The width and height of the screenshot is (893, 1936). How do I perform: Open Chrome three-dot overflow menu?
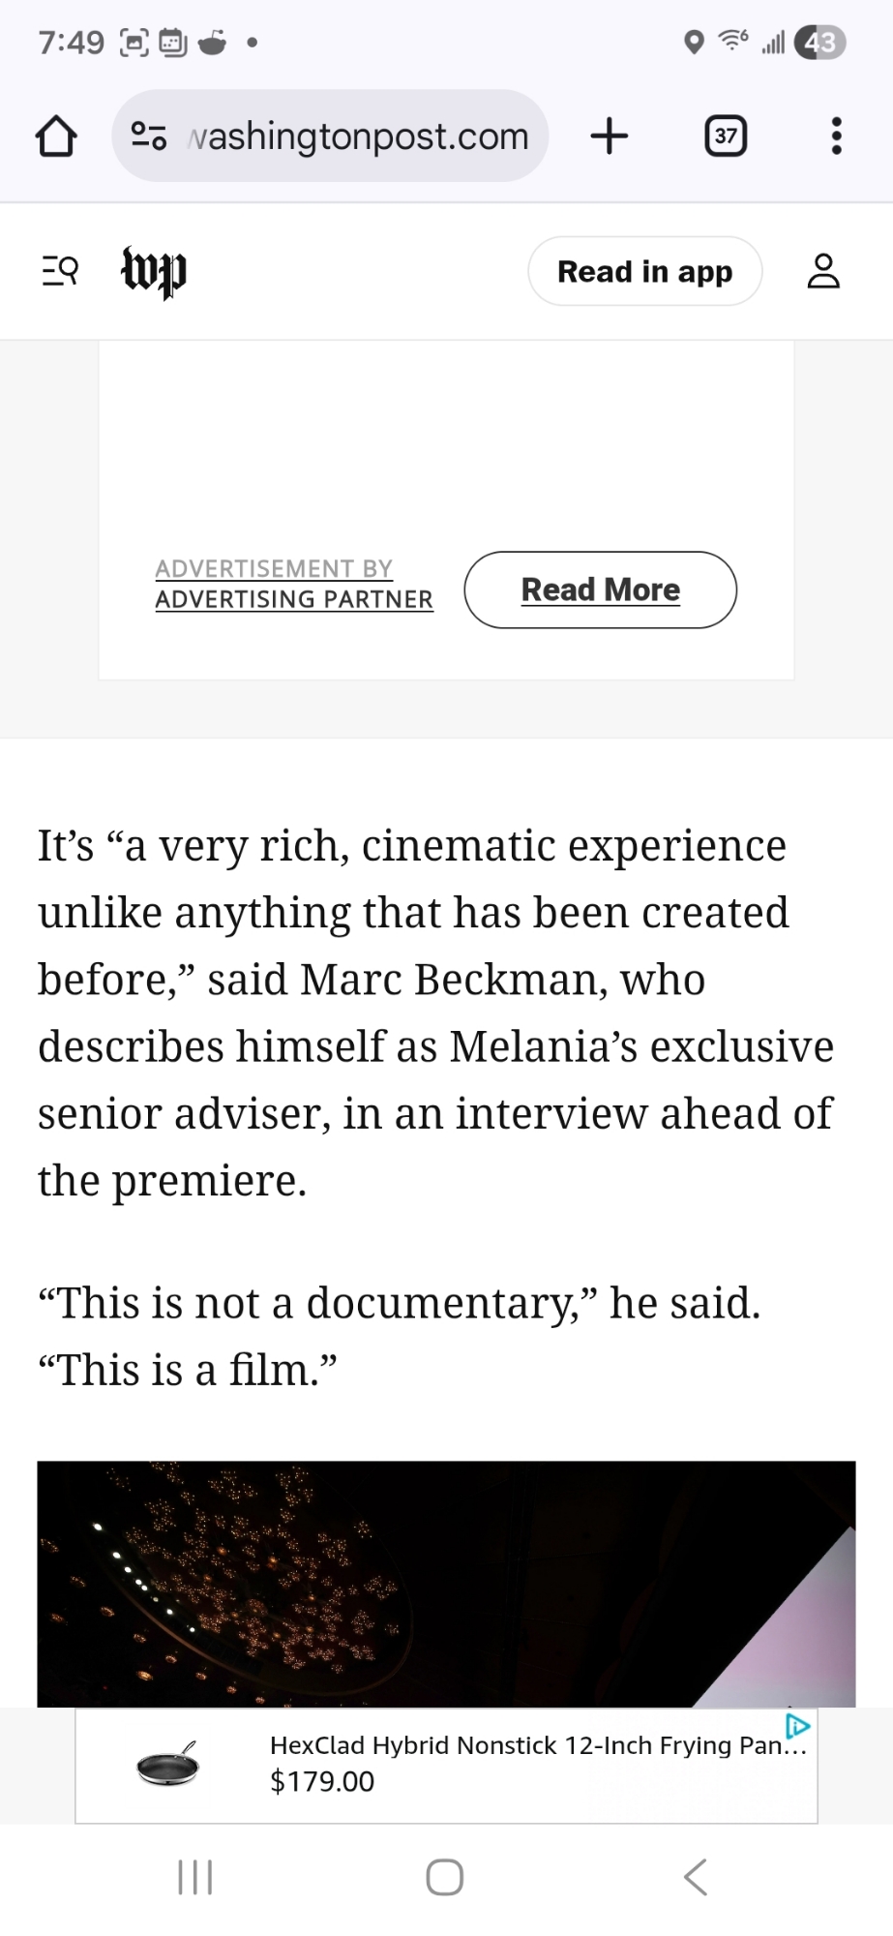[x=837, y=136]
